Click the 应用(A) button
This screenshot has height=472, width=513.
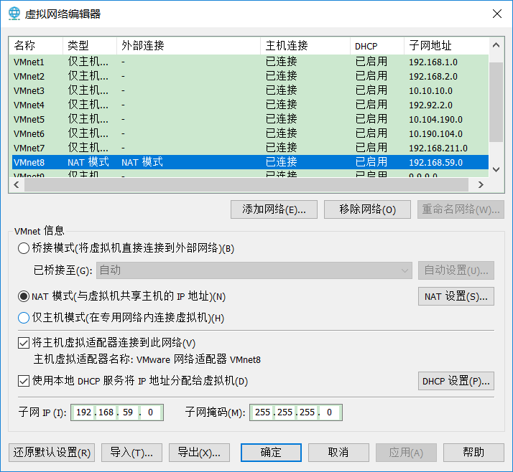tap(406, 453)
